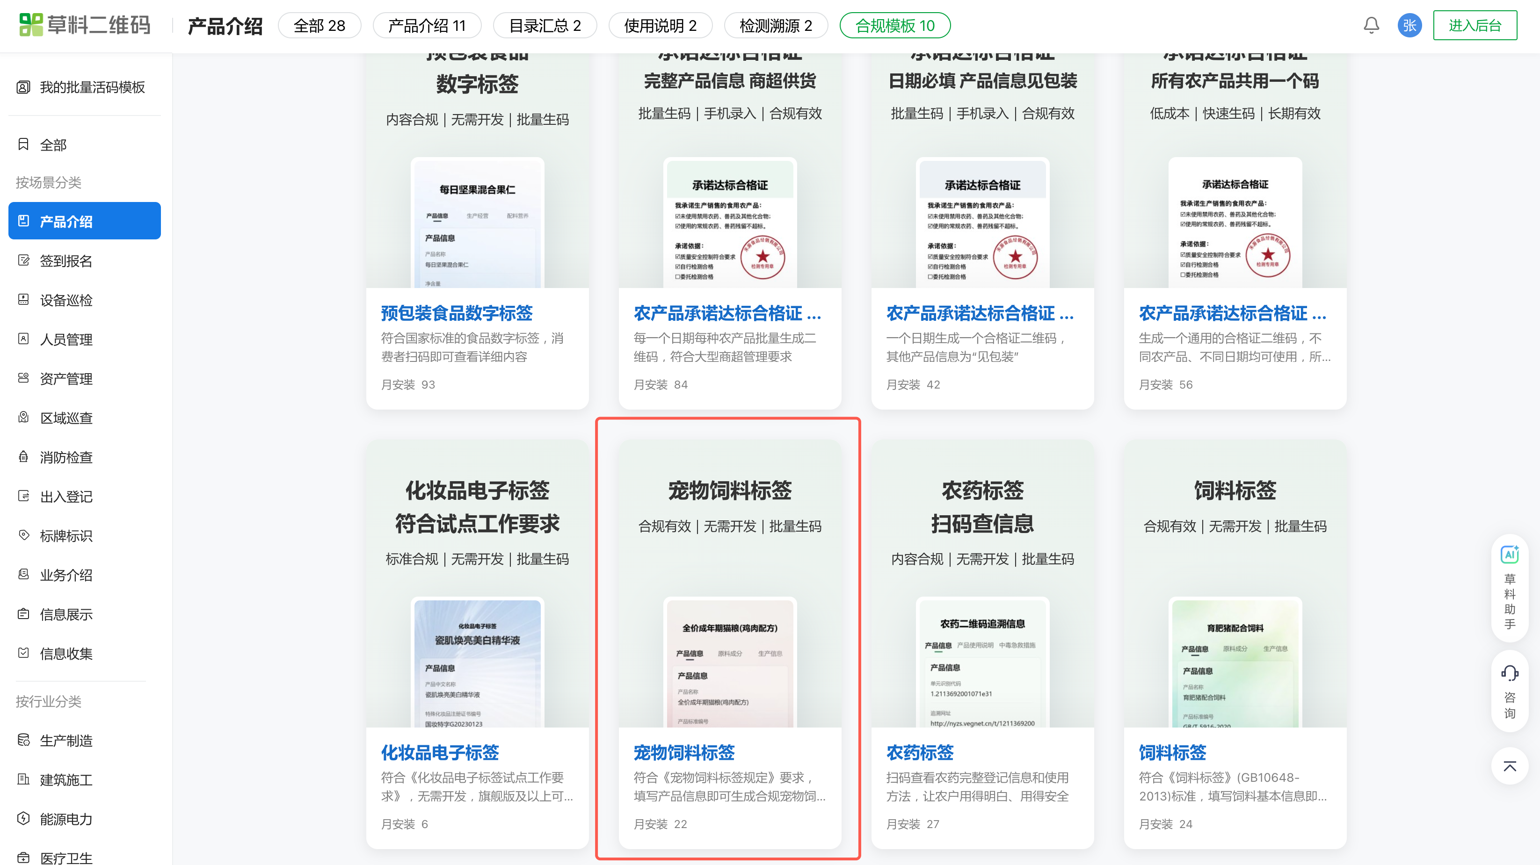Click 完整产品信息 商超供货 card heading
The image size is (1540, 865).
click(730, 80)
